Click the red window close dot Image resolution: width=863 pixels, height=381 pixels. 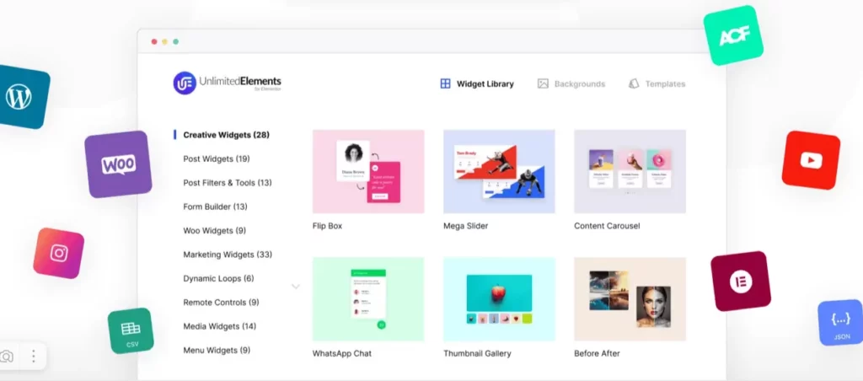pyautogui.click(x=154, y=42)
